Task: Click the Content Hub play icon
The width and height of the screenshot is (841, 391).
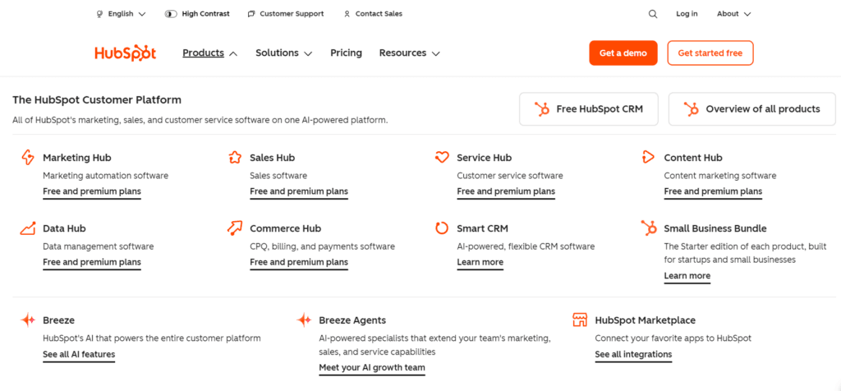Action: (x=648, y=157)
